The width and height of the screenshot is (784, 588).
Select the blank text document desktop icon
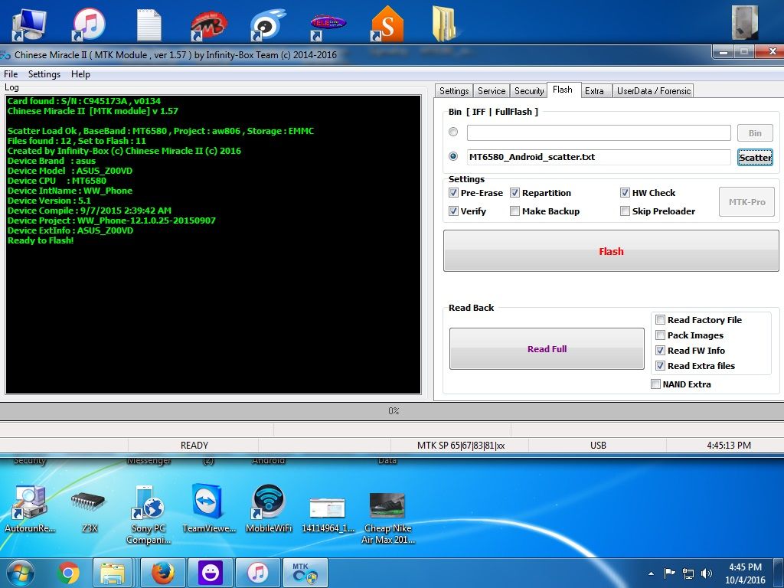(x=149, y=24)
